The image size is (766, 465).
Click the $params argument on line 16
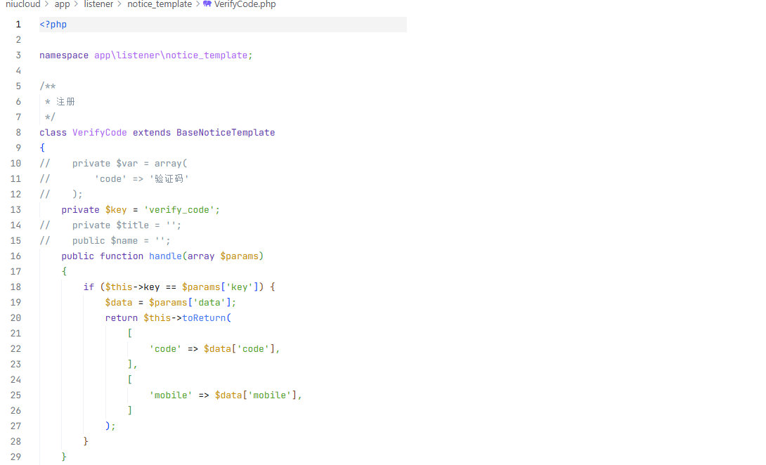240,256
